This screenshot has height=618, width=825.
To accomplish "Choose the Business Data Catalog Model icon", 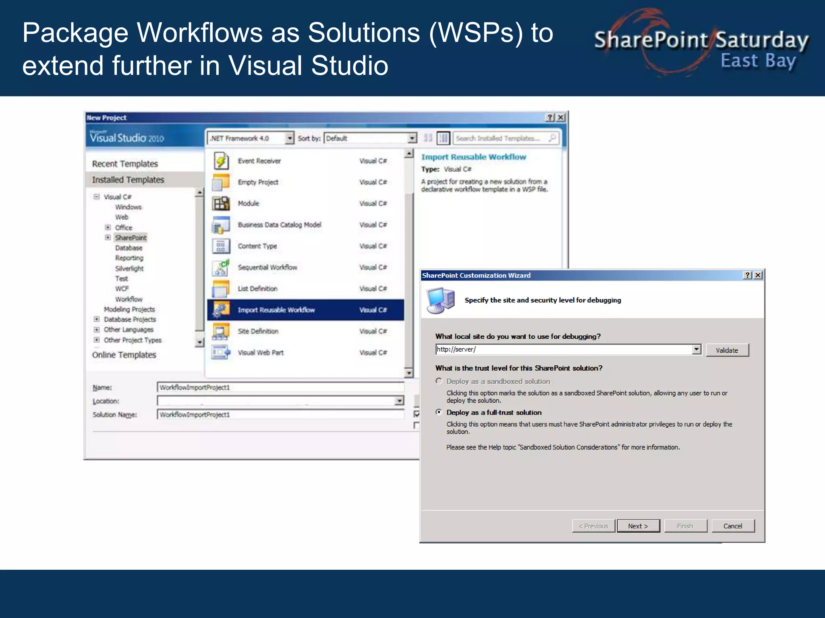I will [221, 225].
